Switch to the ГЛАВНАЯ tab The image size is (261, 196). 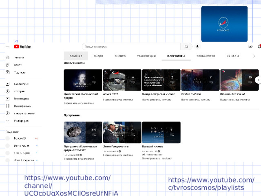tap(76, 56)
